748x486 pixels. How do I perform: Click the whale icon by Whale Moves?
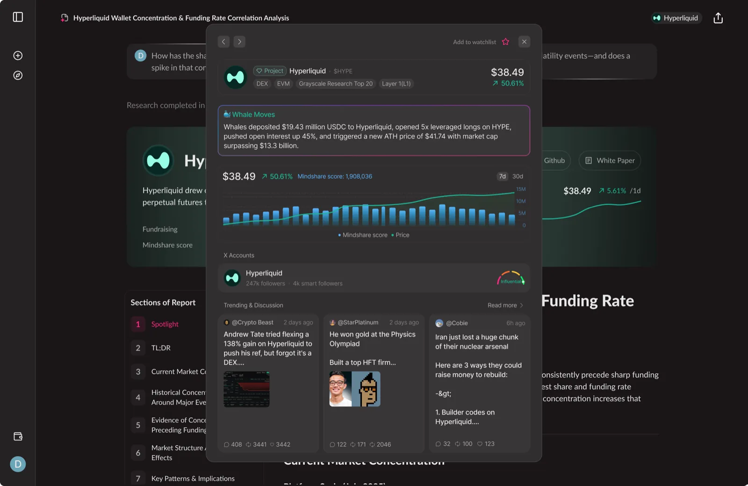[227, 114]
